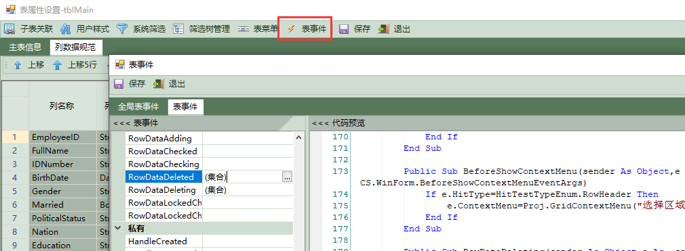Open 表事件 lightning icon
Viewport: 685px width, 251px height.
[291, 29]
